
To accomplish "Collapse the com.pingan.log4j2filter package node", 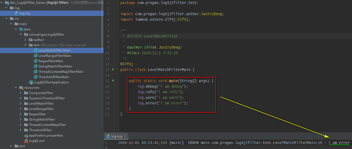I will point(21,35).
